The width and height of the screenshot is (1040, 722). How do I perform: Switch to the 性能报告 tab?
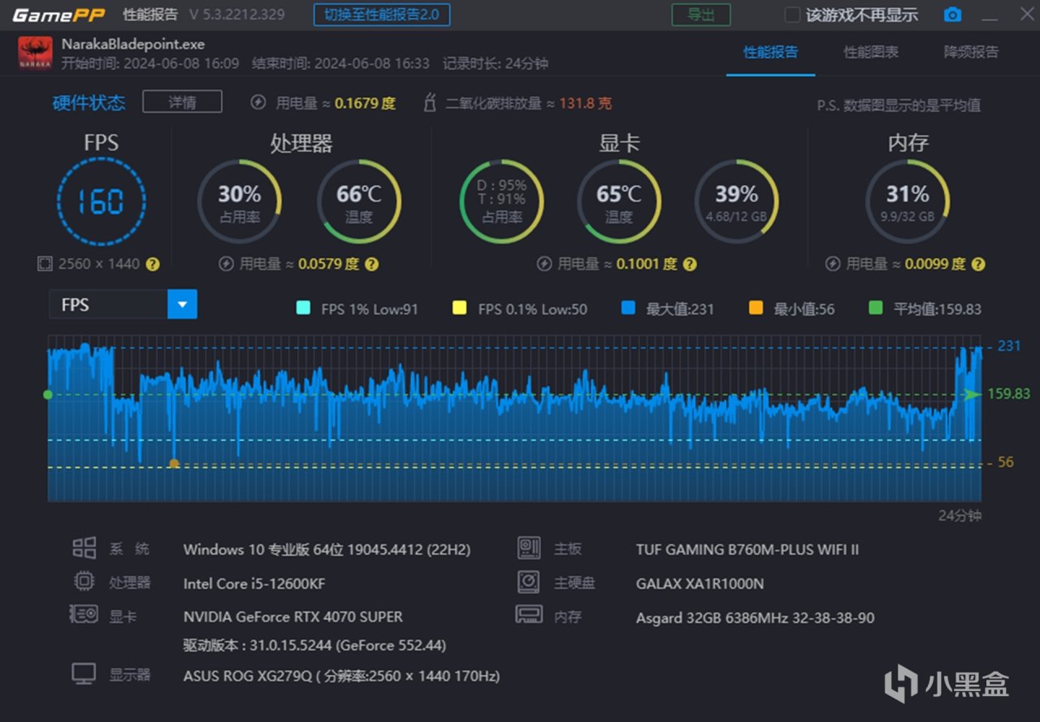[770, 52]
